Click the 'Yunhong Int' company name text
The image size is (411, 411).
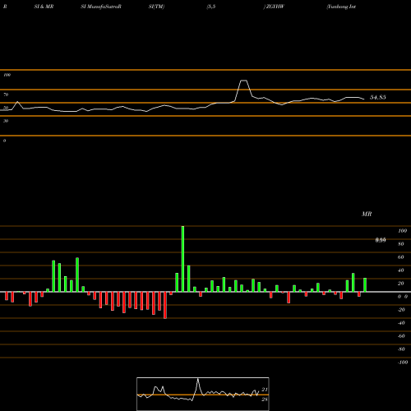tap(341, 7)
